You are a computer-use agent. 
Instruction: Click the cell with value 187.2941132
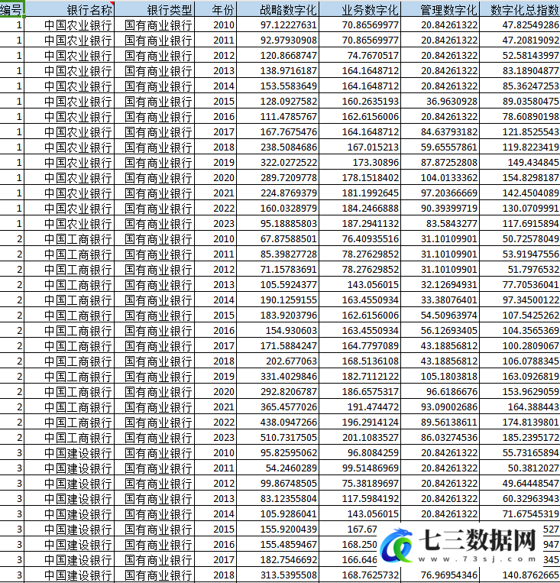[360, 223]
